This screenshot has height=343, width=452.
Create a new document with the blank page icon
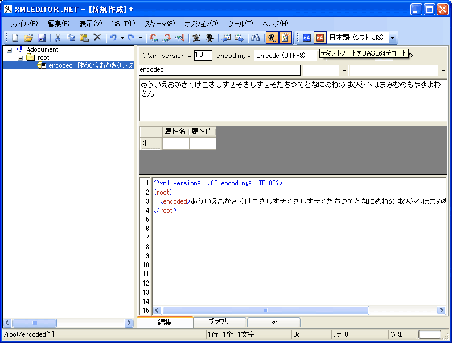tap(15, 38)
